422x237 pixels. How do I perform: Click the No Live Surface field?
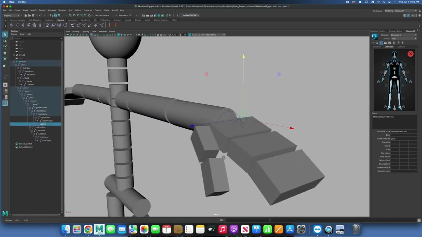click(102, 15)
